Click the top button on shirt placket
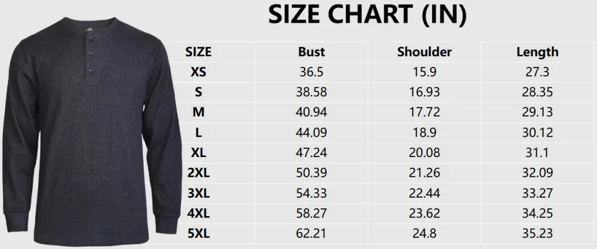 (x=91, y=38)
